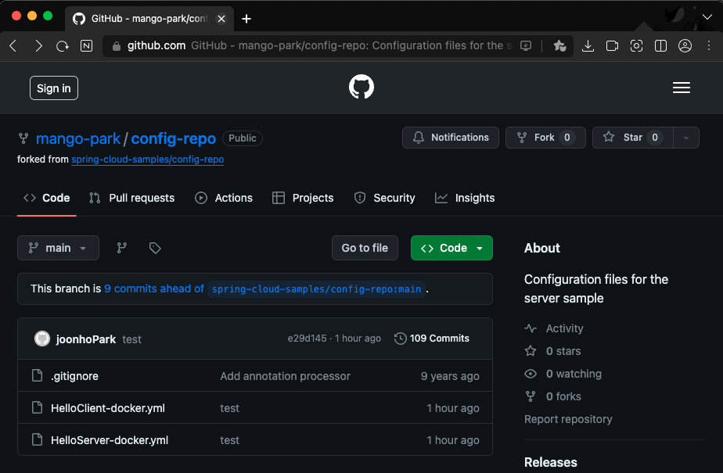Star the repository with Star button
723x473 pixels.
(x=632, y=138)
